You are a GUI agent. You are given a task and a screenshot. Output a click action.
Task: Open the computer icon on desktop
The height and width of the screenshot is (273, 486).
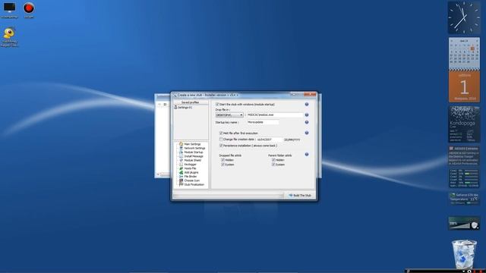[x=9, y=10]
